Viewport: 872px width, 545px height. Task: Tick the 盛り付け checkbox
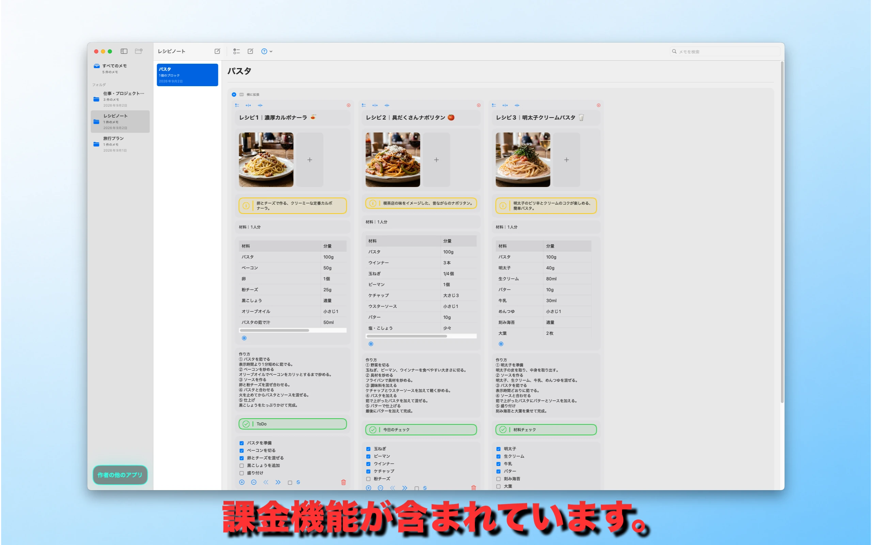(242, 473)
